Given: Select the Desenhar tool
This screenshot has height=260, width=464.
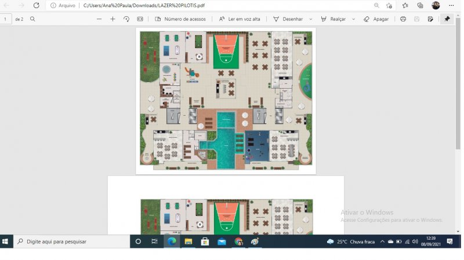Looking at the screenshot, I should click(x=288, y=19).
